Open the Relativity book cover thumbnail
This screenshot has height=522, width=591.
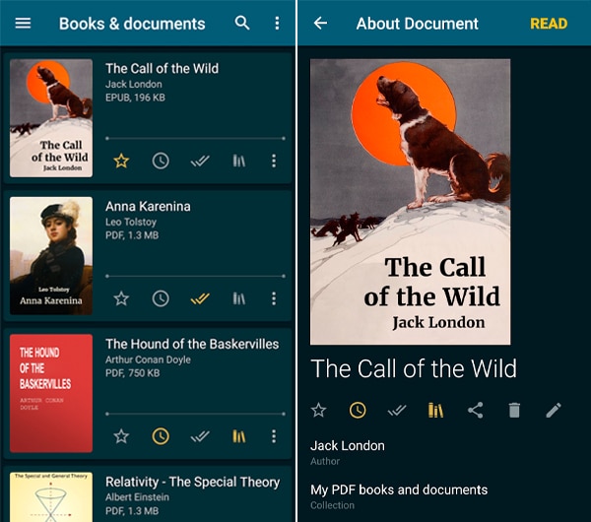click(51, 496)
